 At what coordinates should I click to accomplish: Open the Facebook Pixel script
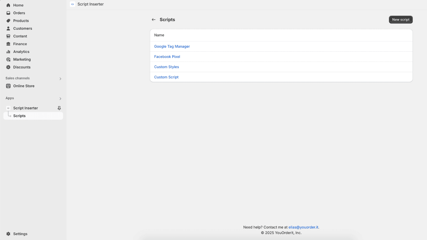(167, 57)
